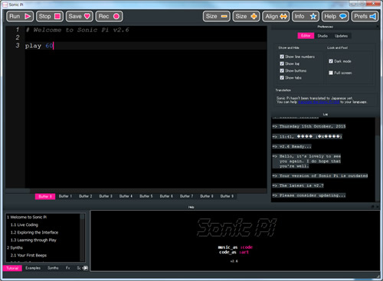The image size is (383, 281).
Task: Switch to the Updates preferences tab
Action: tap(341, 36)
